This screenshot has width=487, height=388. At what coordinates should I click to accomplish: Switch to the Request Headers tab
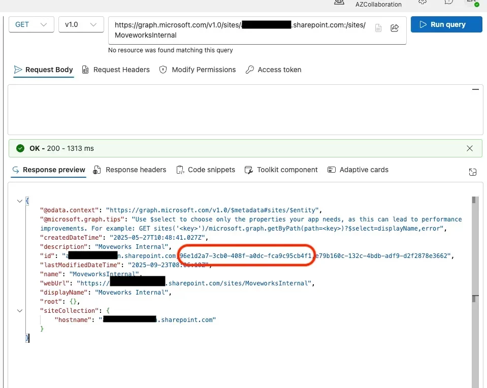116,70
